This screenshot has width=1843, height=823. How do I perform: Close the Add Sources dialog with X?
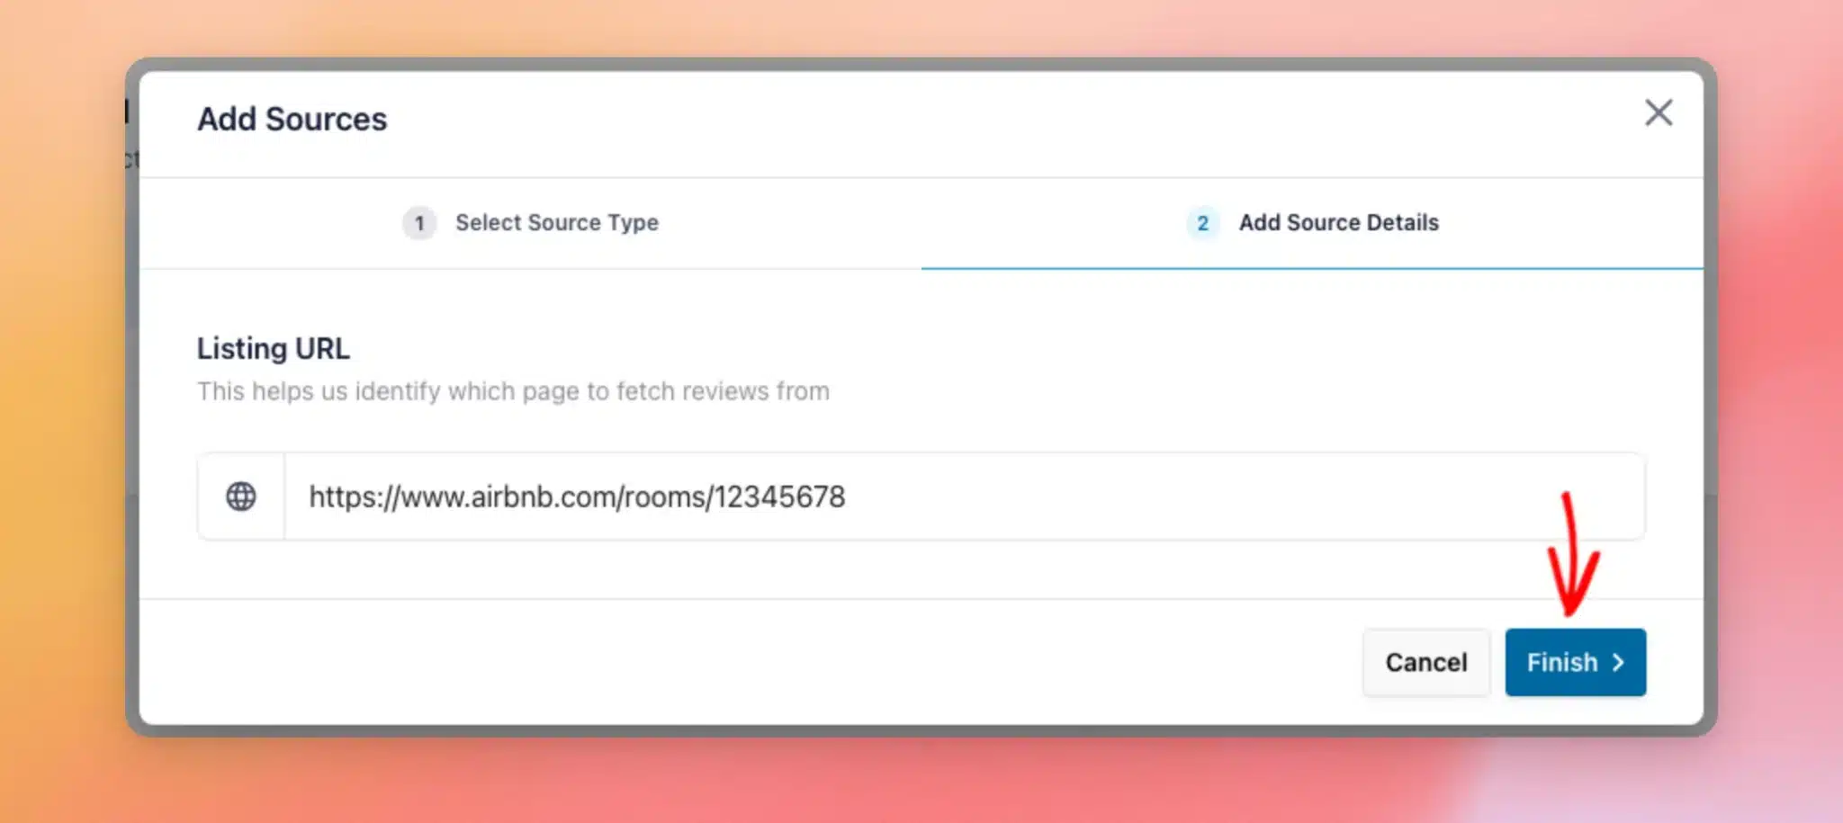[x=1659, y=113]
